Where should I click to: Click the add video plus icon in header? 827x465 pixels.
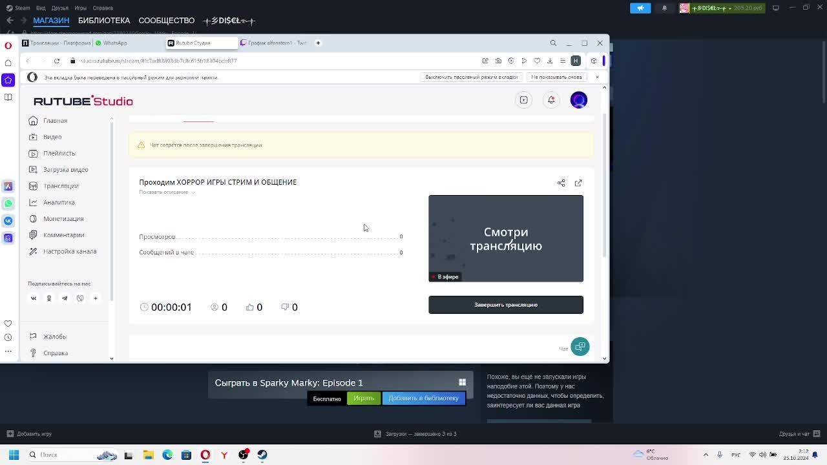coord(524,100)
